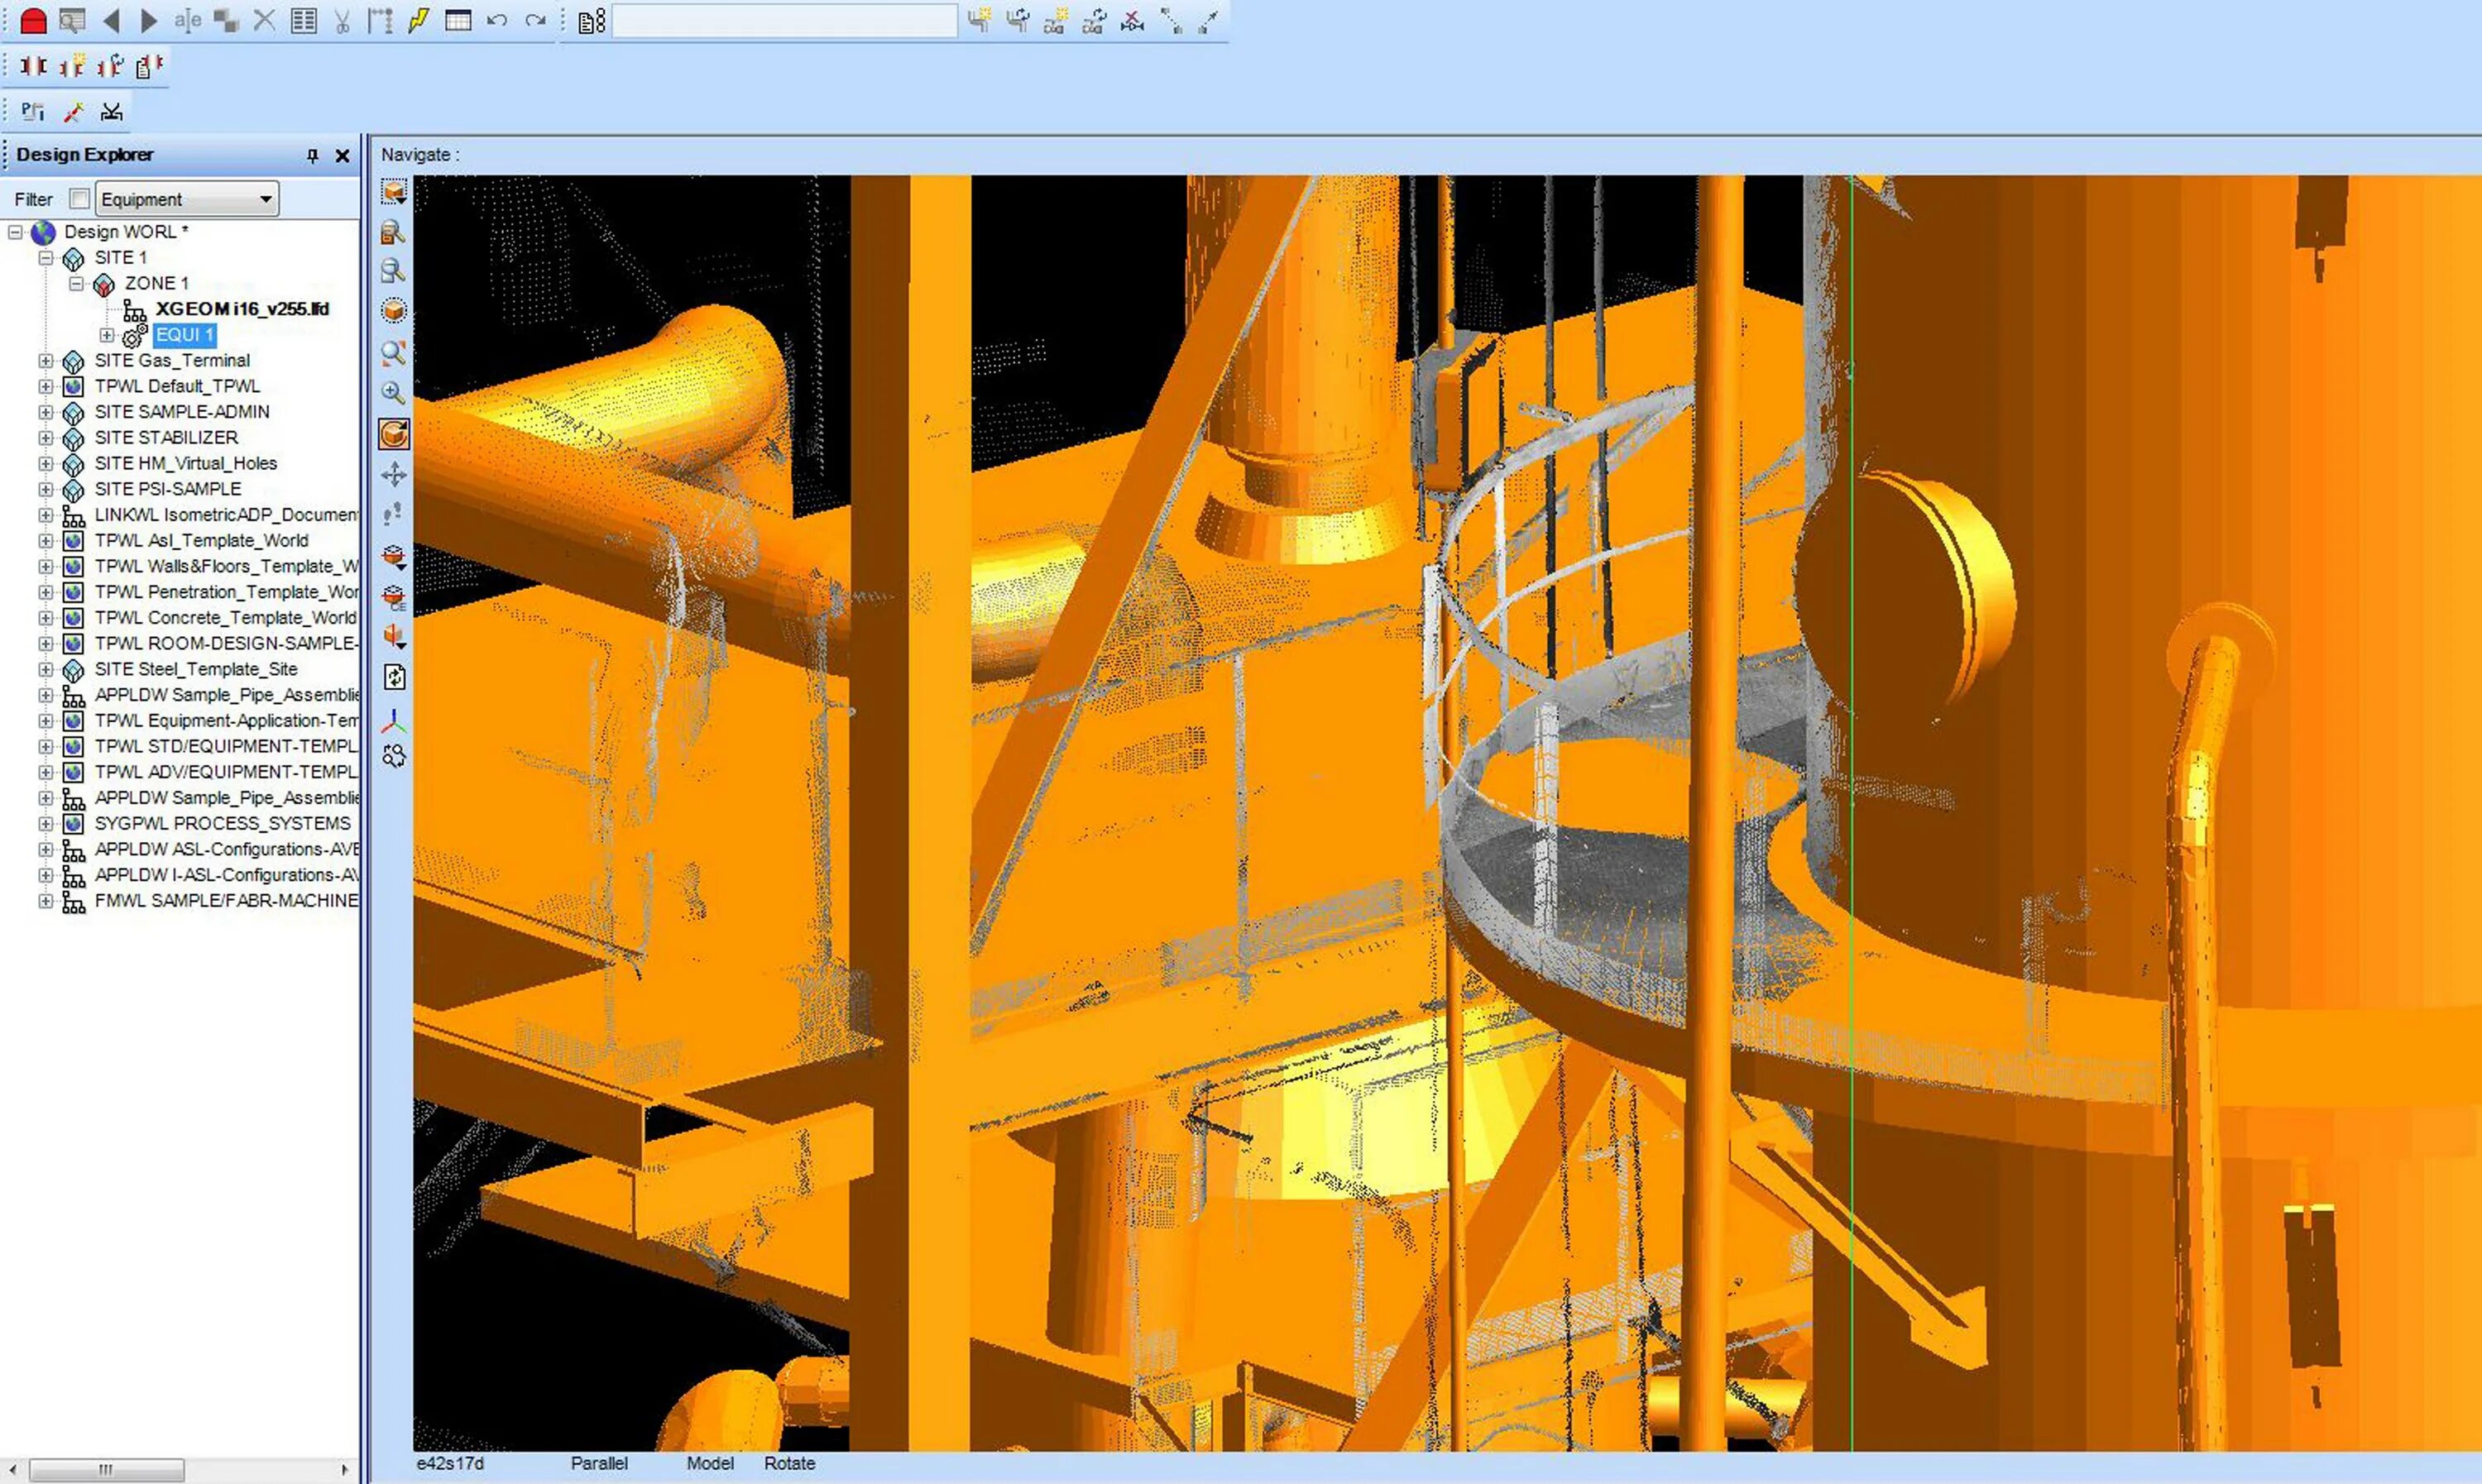The width and height of the screenshot is (2482, 1484).
Task: Click the redo arrow in the toolbar
Action: point(535,21)
